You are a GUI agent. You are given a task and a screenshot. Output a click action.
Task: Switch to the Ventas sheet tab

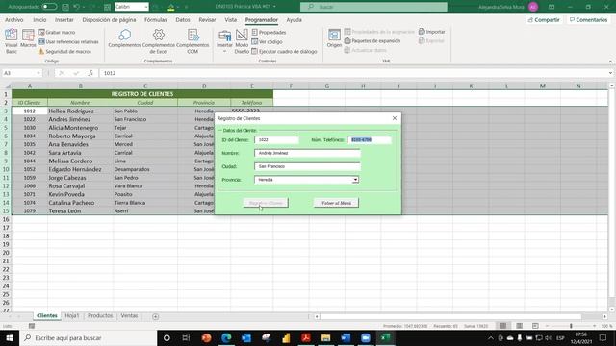(129, 316)
